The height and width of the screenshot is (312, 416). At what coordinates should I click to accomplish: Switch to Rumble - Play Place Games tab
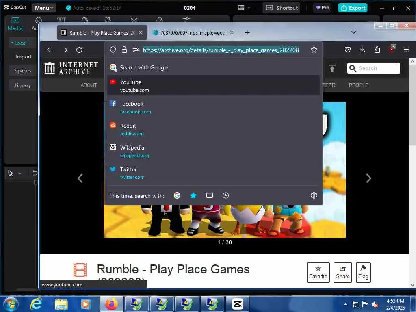[102, 32]
